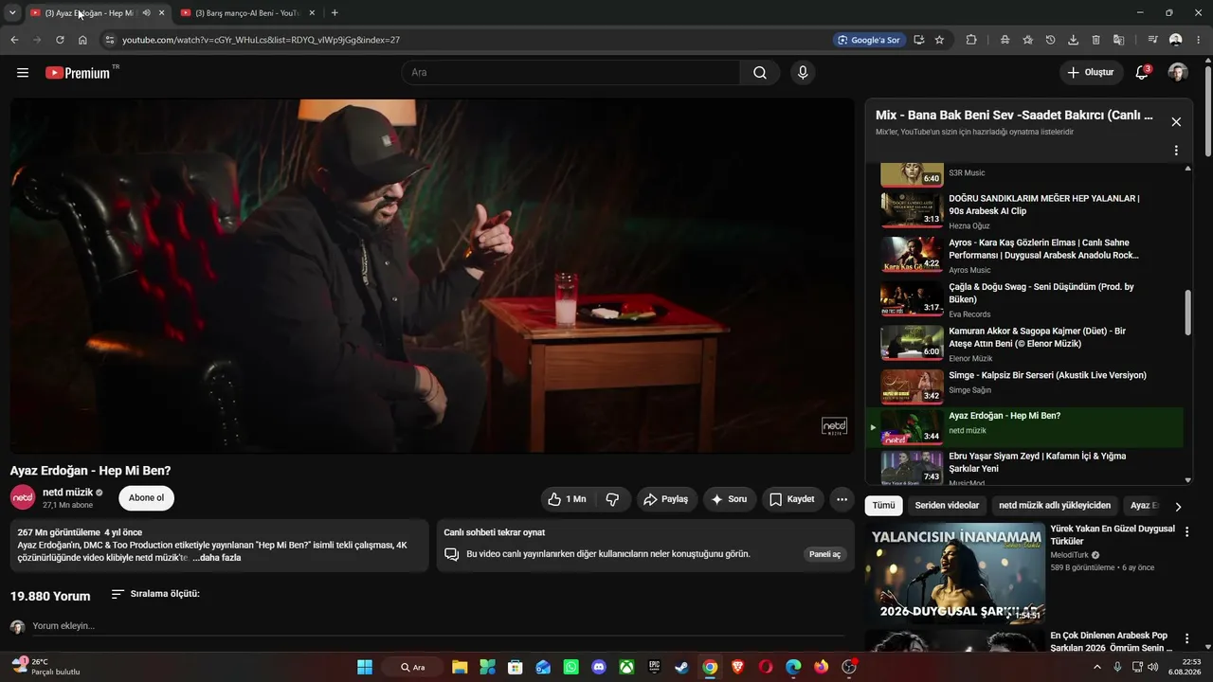Click the YouTube search magnifier button

pyautogui.click(x=760, y=73)
